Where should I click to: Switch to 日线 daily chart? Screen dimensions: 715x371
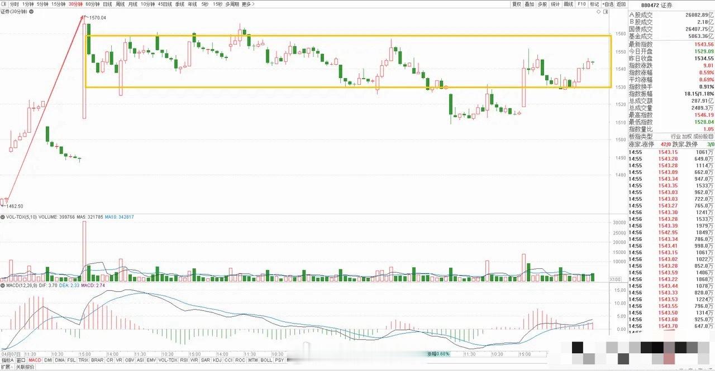(x=107, y=4)
